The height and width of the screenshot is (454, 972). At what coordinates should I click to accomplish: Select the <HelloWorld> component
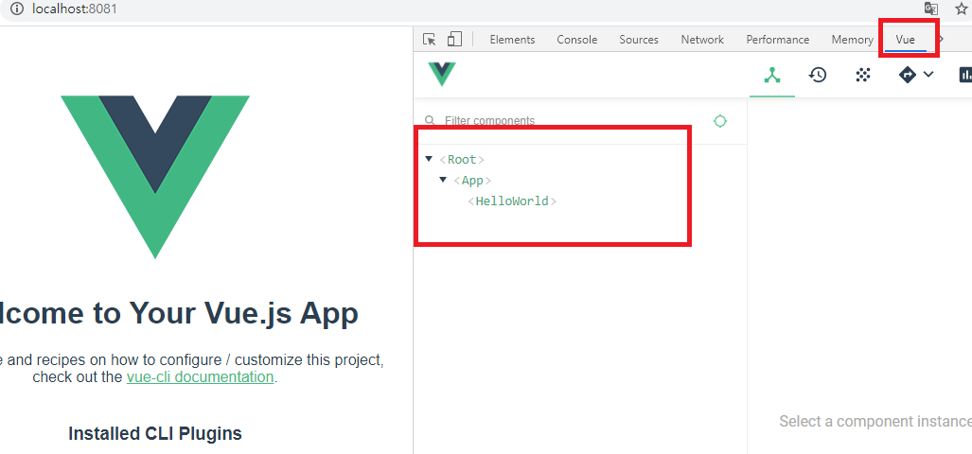512,201
